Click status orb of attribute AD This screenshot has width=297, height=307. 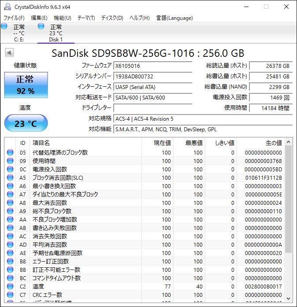click(10, 244)
